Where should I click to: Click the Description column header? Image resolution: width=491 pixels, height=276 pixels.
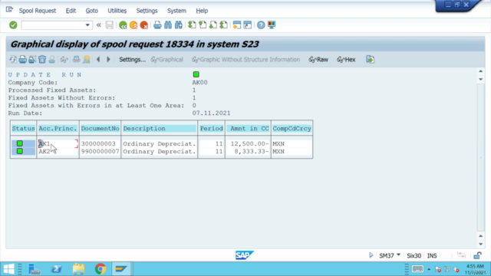pyautogui.click(x=160, y=129)
